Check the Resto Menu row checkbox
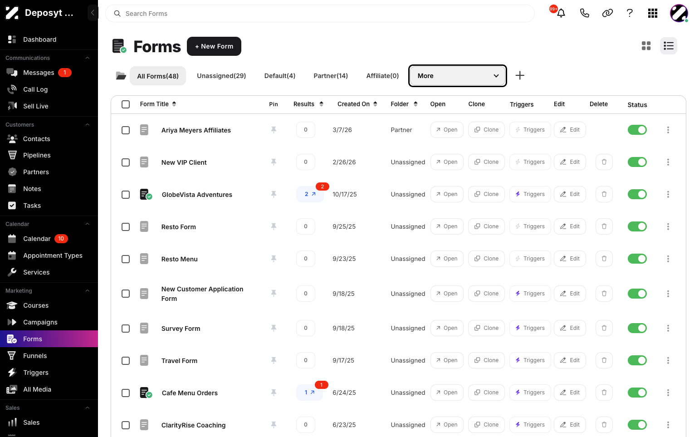 (126, 259)
